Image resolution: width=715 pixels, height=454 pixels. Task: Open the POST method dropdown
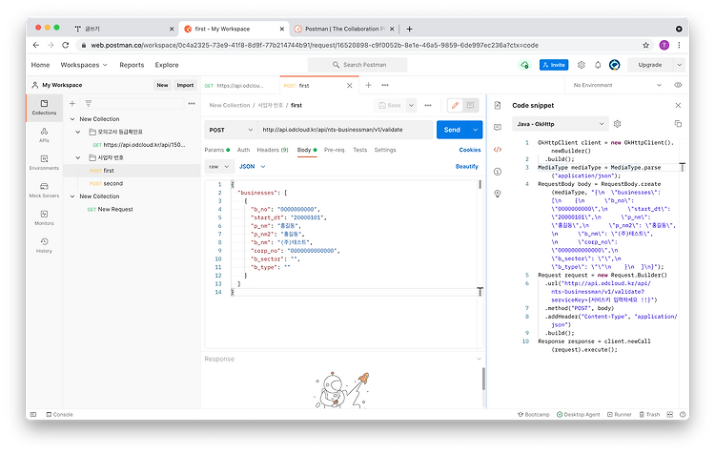point(231,130)
